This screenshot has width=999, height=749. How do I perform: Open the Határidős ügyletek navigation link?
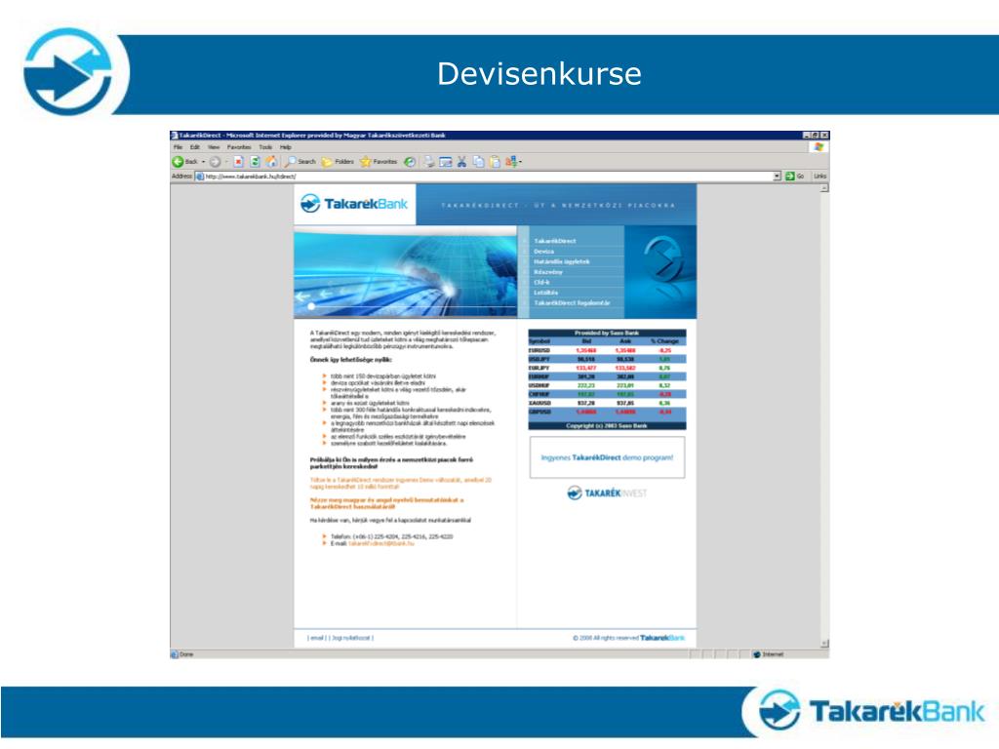coord(561,261)
